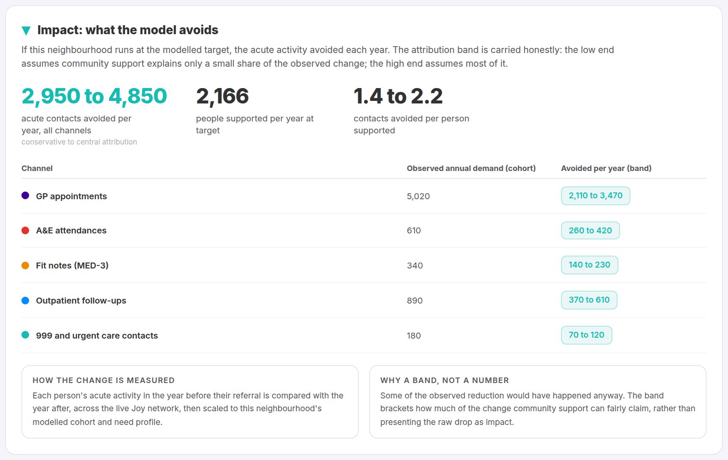The width and height of the screenshot is (728, 460).
Task: Click the teal 999 urgent care dot
Action: 25,335
